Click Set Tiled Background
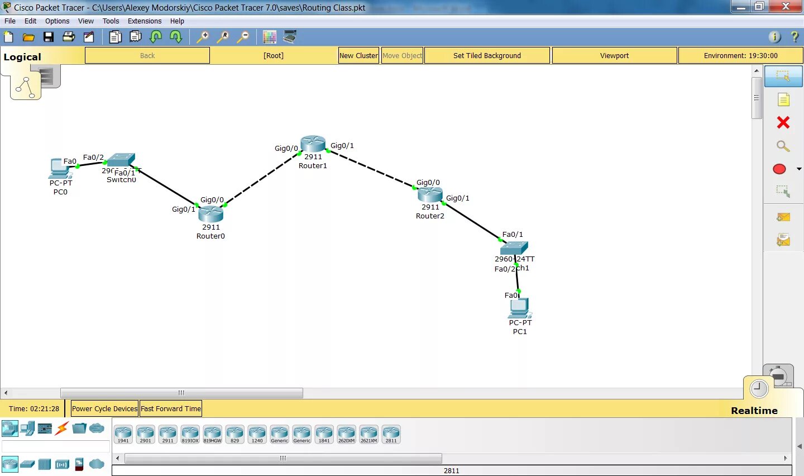804x476 pixels. pos(487,55)
